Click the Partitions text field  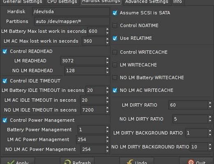pyautogui.click(x=72, y=21)
